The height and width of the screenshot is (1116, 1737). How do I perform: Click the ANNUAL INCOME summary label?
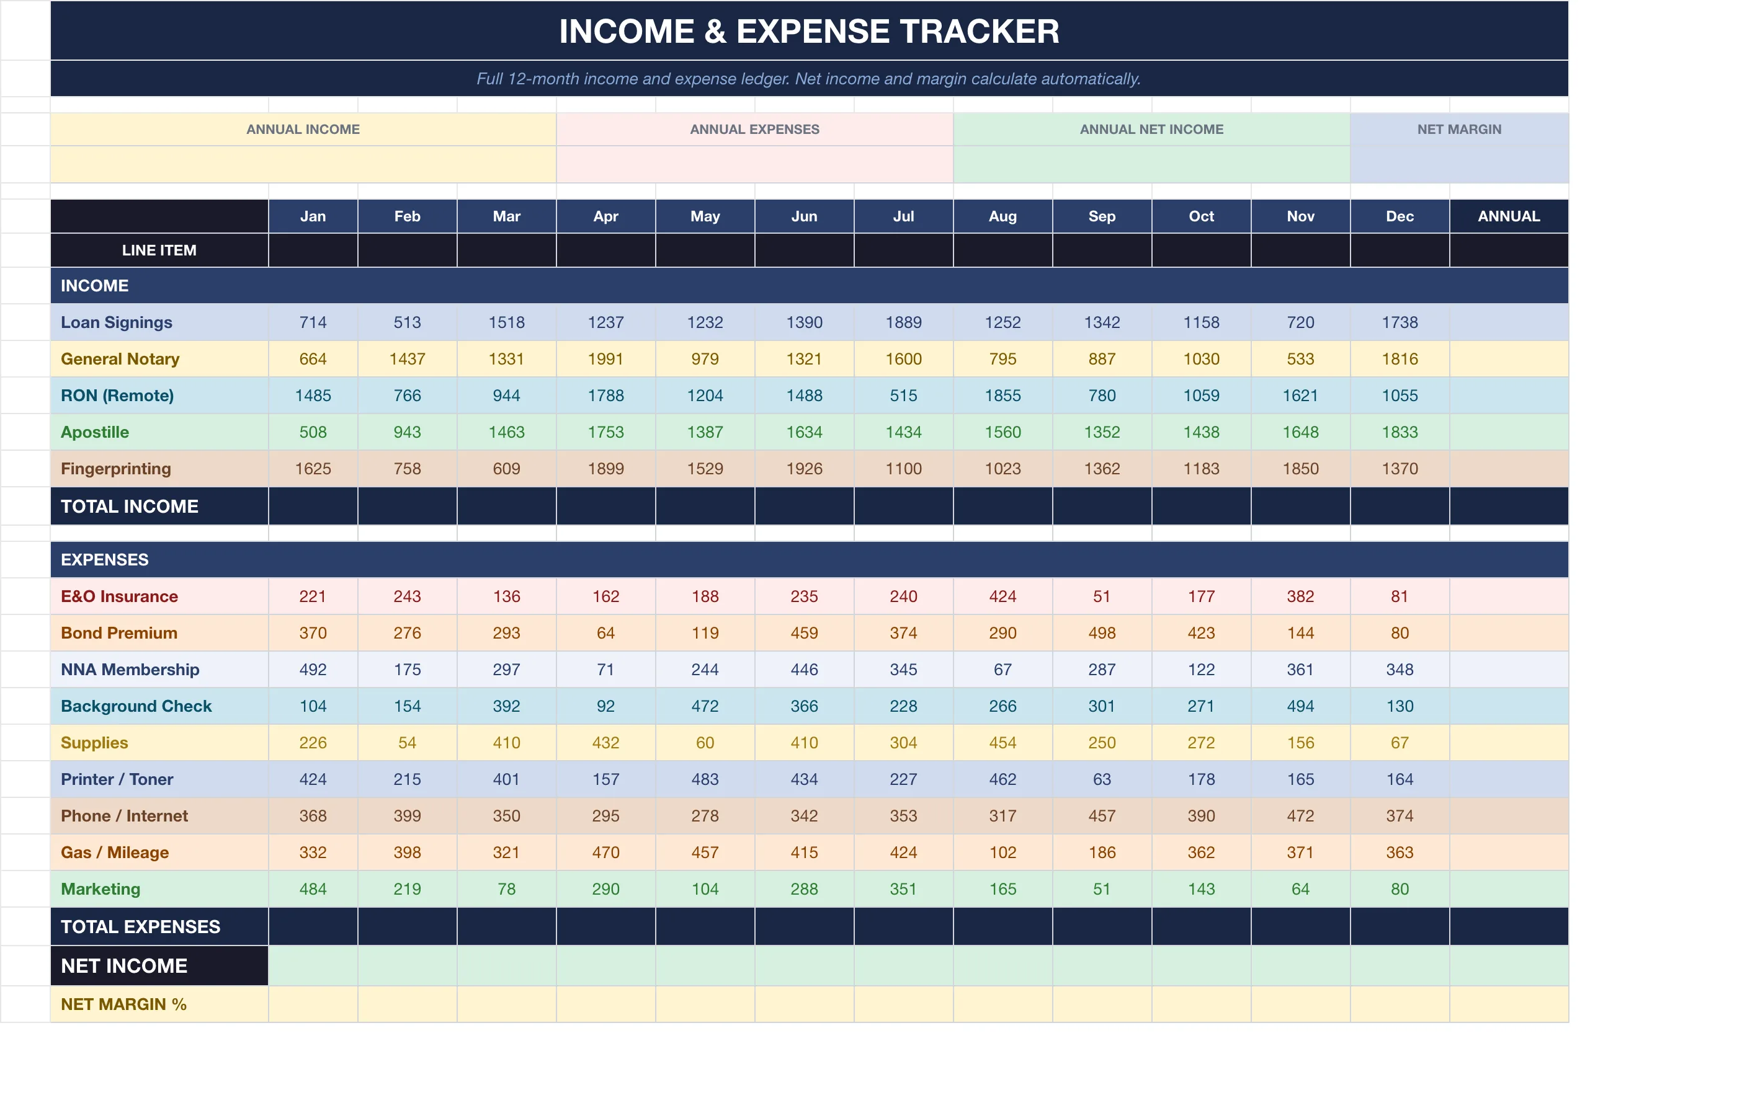(303, 129)
